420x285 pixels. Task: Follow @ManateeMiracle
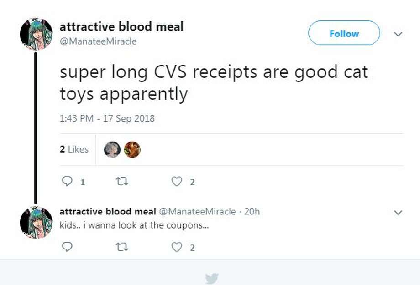tap(343, 33)
